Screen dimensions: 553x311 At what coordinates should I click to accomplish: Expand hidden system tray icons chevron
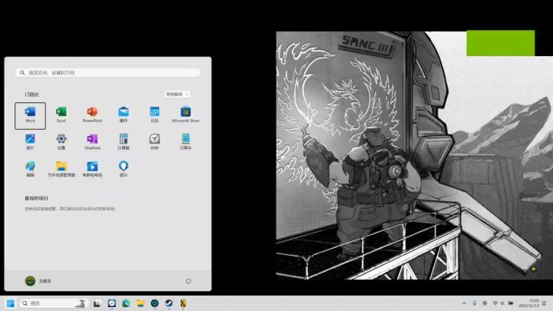(464, 303)
